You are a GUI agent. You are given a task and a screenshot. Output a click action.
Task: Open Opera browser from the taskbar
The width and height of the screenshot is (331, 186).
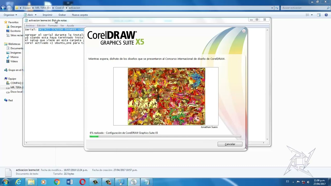point(82,182)
